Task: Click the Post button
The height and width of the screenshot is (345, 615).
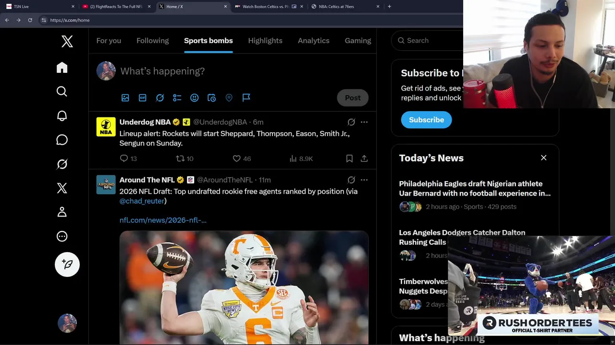Action: coord(353,98)
